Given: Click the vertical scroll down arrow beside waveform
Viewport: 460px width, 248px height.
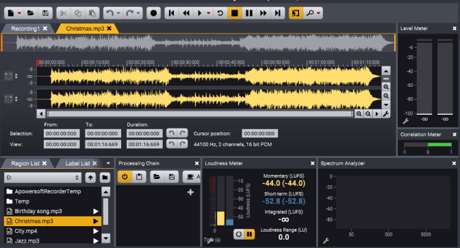Looking at the screenshot, I should click(386, 105).
